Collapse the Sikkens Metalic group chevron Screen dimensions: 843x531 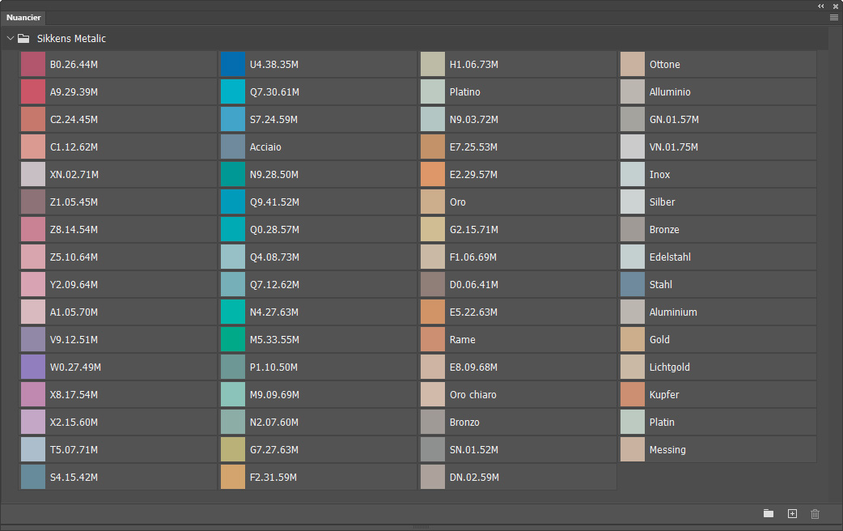10,38
